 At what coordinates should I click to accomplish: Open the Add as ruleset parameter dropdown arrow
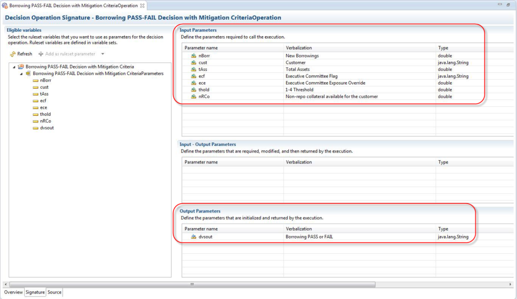102,54
